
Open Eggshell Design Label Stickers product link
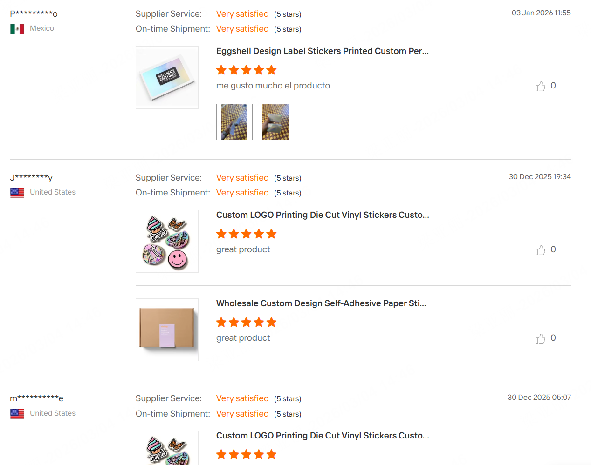(x=322, y=51)
